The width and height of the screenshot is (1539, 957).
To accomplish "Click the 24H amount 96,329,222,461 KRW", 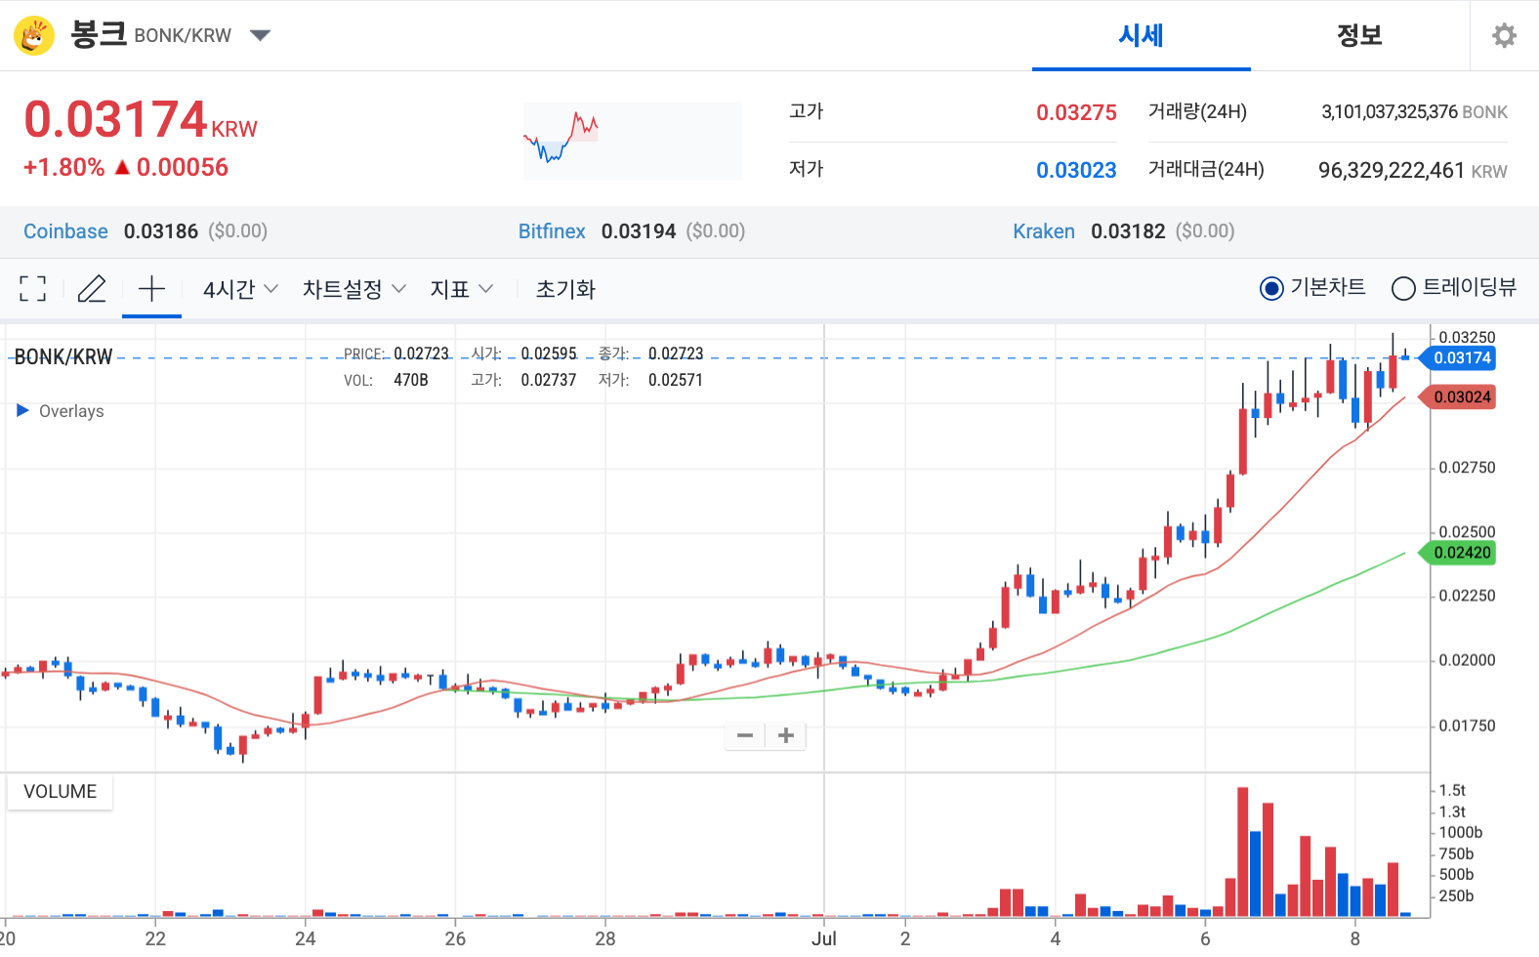I will (x=1412, y=171).
